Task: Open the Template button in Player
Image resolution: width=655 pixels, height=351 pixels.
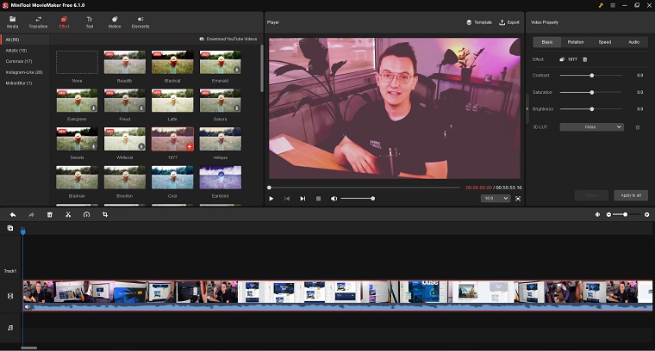Action: tap(479, 22)
